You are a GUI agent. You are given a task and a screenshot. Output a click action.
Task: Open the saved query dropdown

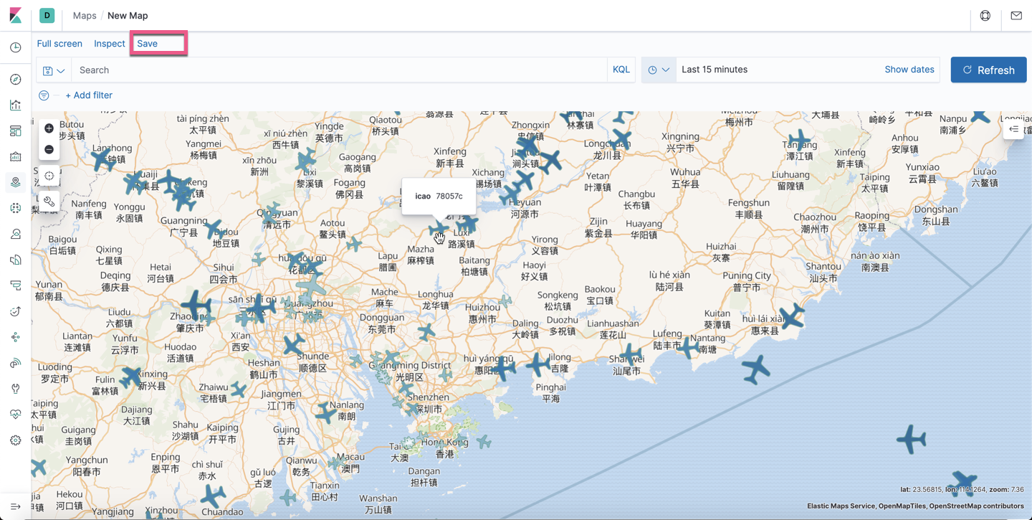[54, 70]
